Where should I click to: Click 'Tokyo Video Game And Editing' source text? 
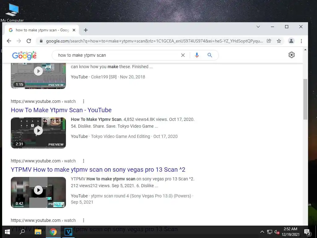coord(120,136)
